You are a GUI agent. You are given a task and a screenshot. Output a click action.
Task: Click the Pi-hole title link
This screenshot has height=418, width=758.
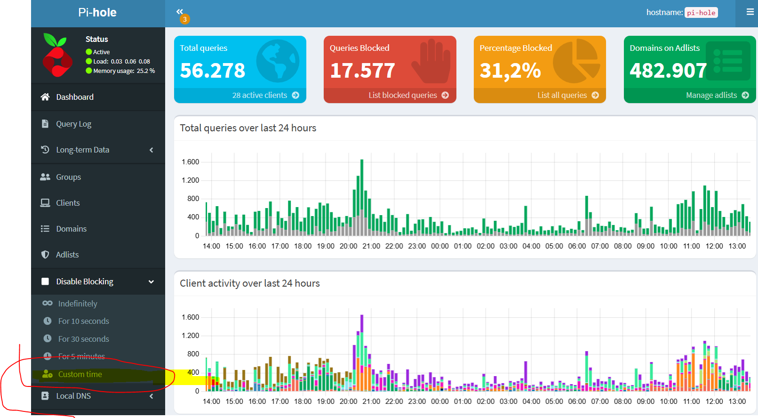click(97, 13)
